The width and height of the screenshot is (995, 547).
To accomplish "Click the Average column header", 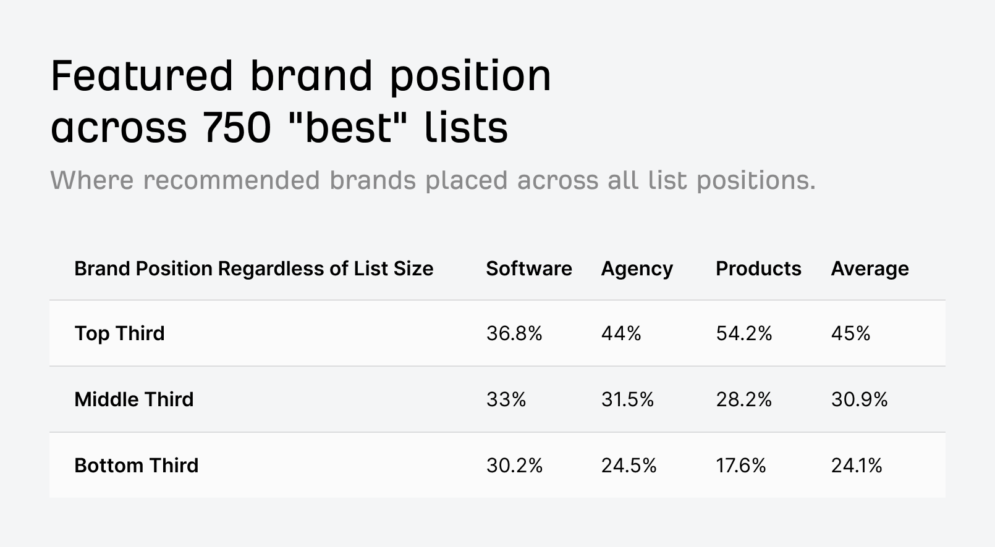I will click(x=870, y=269).
